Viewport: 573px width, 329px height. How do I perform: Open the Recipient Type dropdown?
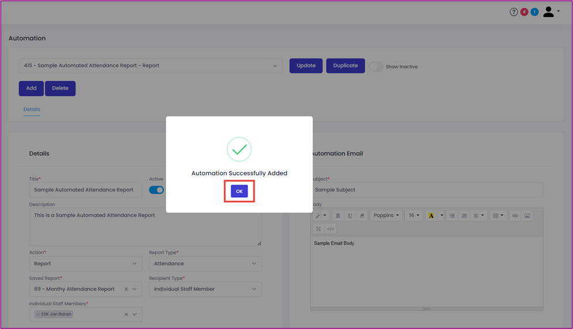pyautogui.click(x=205, y=289)
